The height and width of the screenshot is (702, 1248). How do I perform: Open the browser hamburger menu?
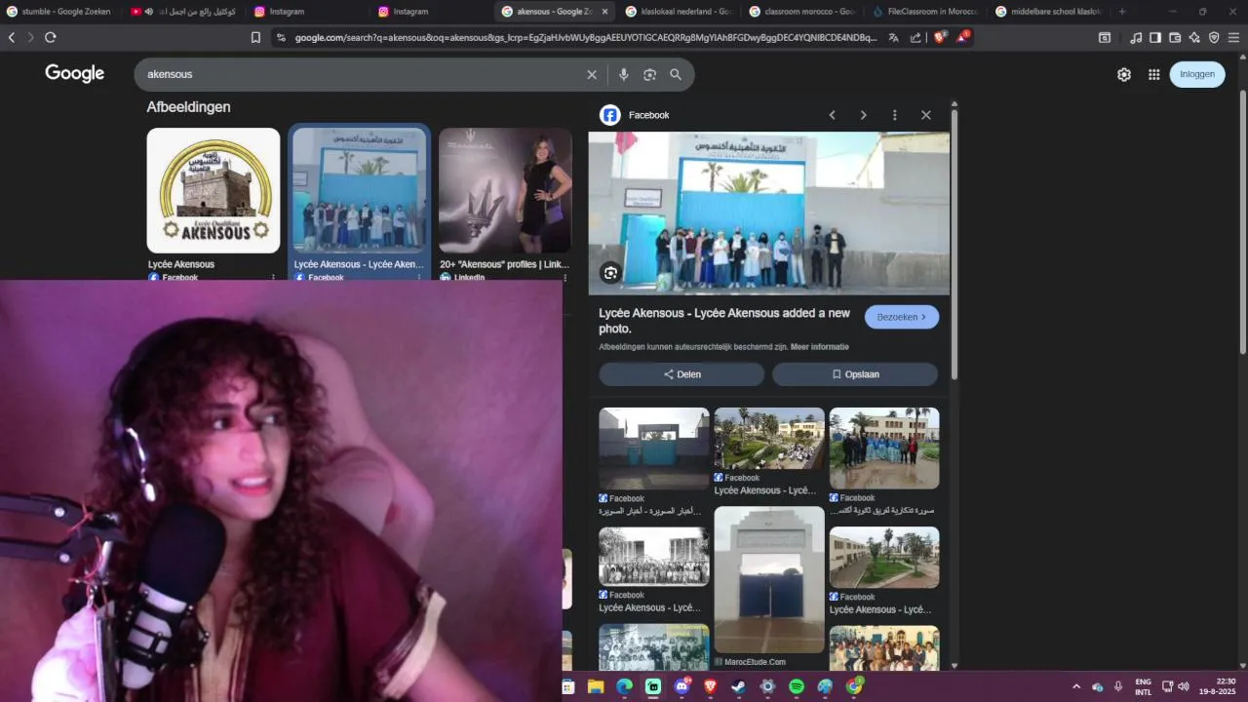[x=1234, y=37]
